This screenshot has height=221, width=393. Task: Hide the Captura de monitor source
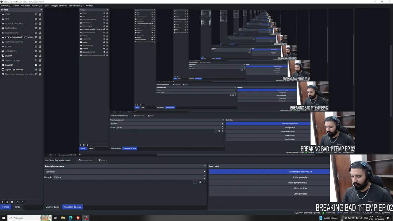click(x=36, y=70)
